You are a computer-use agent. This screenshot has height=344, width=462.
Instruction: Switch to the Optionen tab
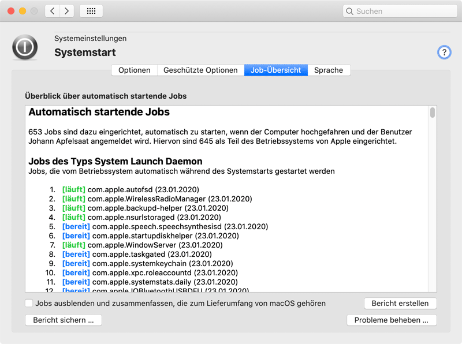pyautogui.click(x=135, y=70)
